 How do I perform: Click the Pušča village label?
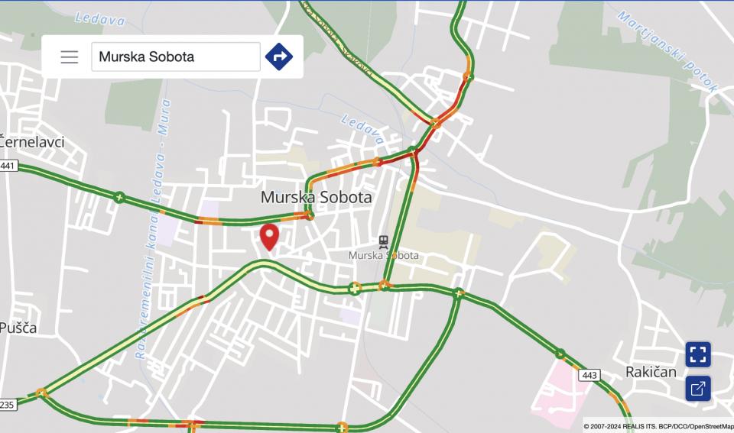tap(18, 328)
